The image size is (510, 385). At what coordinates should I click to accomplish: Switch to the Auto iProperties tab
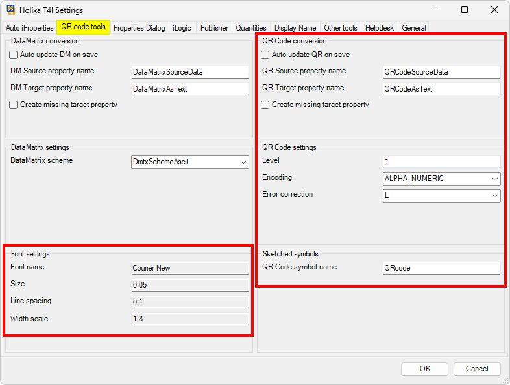[x=29, y=28]
